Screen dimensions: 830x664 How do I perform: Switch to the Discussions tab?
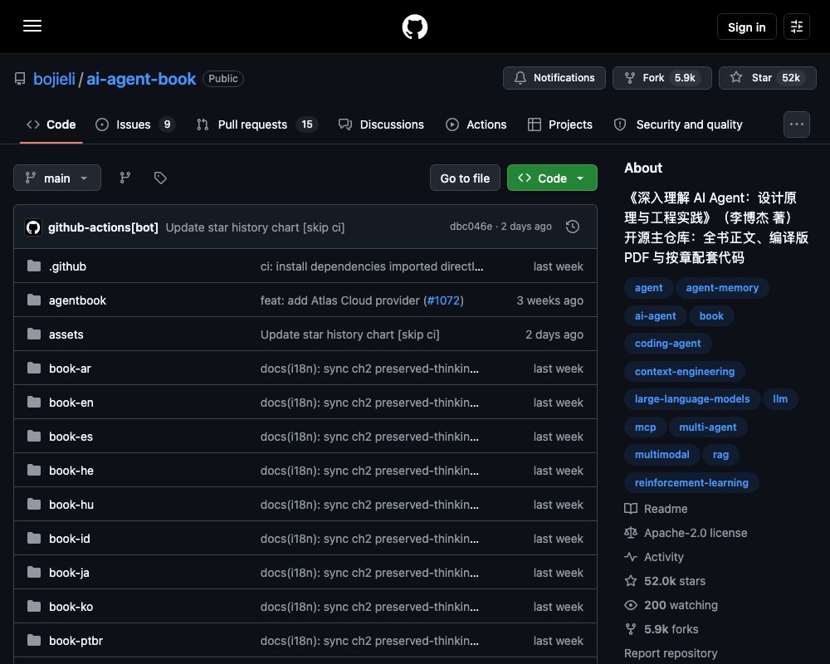point(381,124)
